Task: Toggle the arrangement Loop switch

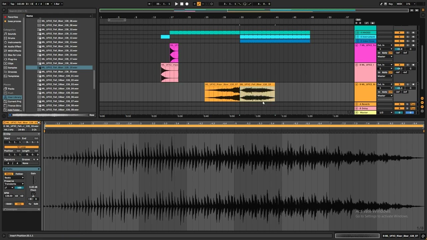Action: 245,4
